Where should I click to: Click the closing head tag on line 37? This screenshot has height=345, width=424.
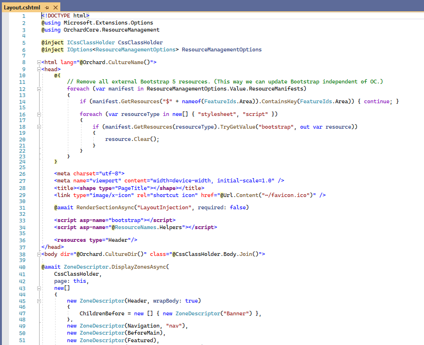52,247
